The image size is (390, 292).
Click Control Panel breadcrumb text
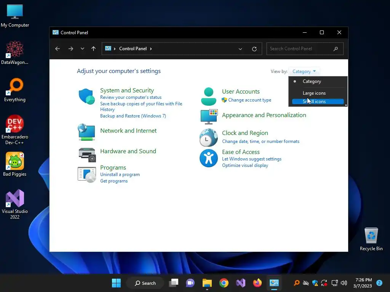coord(133,49)
